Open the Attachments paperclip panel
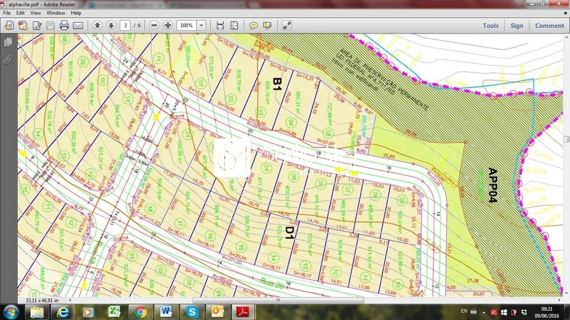The image size is (570, 320). 7,60
